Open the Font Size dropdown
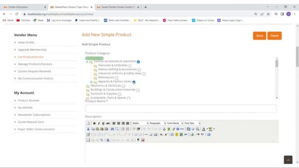The height and width of the screenshot is (168, 299). (x=192, y=123)
